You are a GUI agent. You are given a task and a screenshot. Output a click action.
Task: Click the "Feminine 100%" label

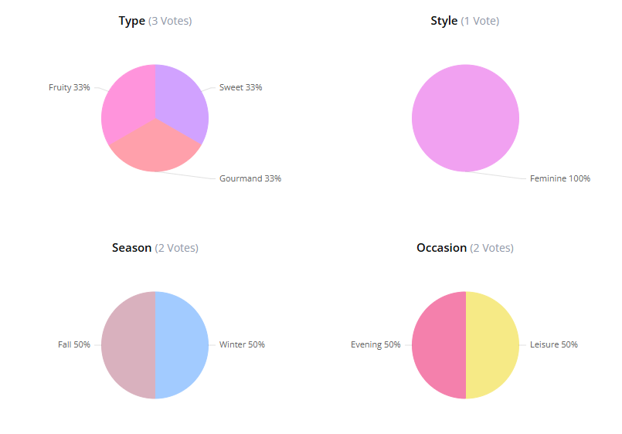[x=560, y=178]
